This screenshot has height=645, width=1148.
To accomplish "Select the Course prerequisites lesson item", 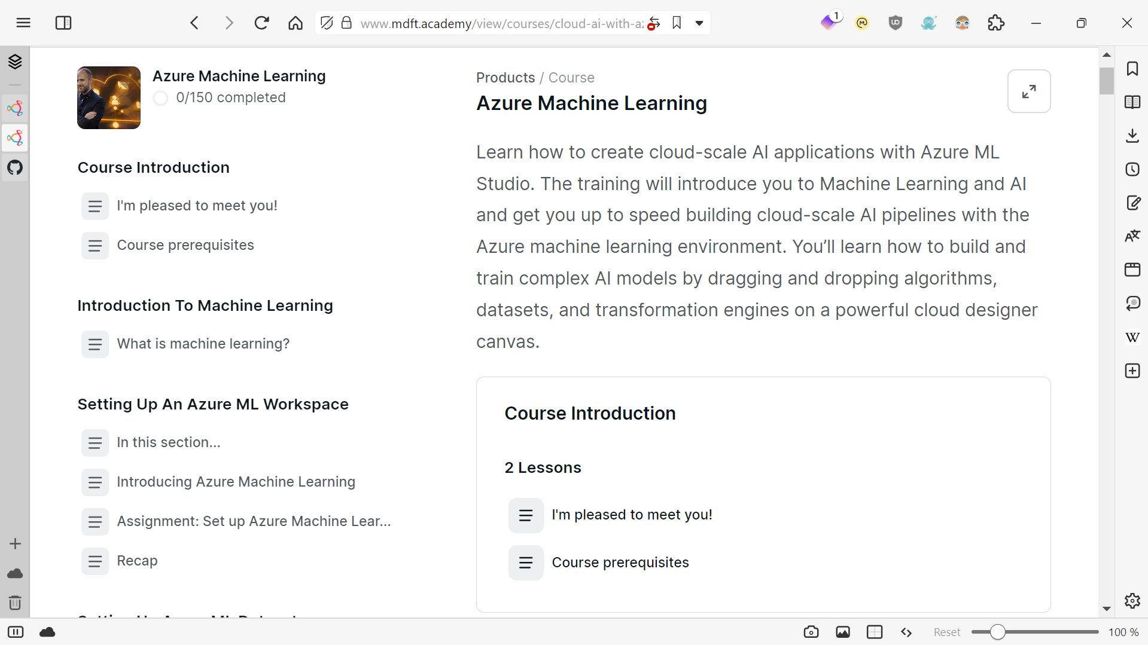I will pyautogui.click(x=185, y=244).
